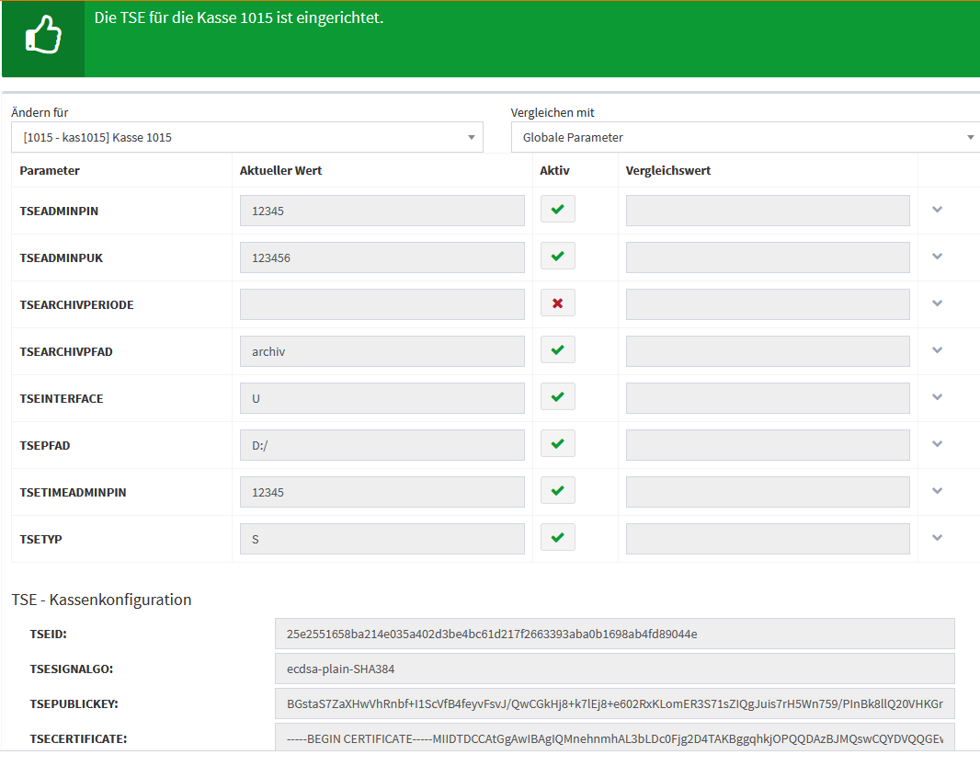Toggle the TSEINTERFACE active checkmark
This screenshot has height=766, width=980.
(x=557, y=397)
